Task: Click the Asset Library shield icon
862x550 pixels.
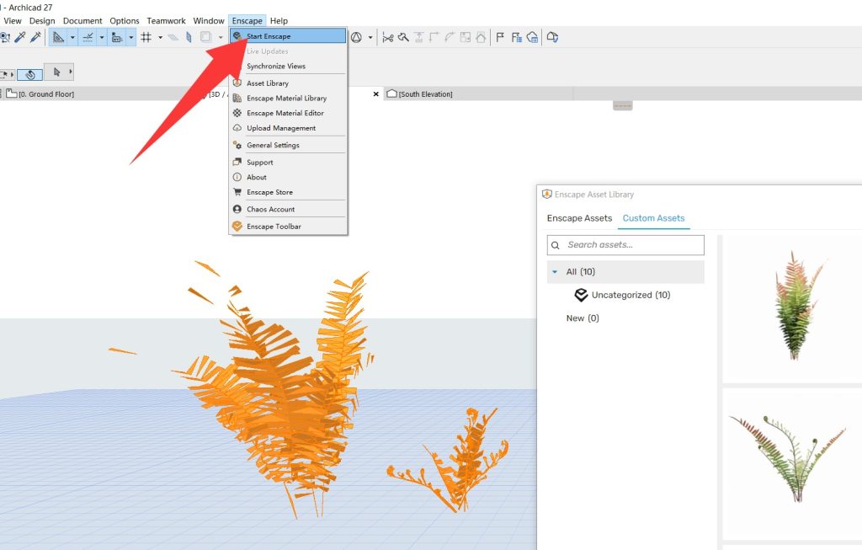Action: 237,83
